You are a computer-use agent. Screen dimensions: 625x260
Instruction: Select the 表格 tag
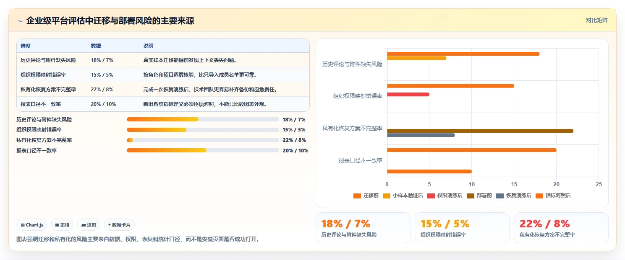(x=62, y=225)
